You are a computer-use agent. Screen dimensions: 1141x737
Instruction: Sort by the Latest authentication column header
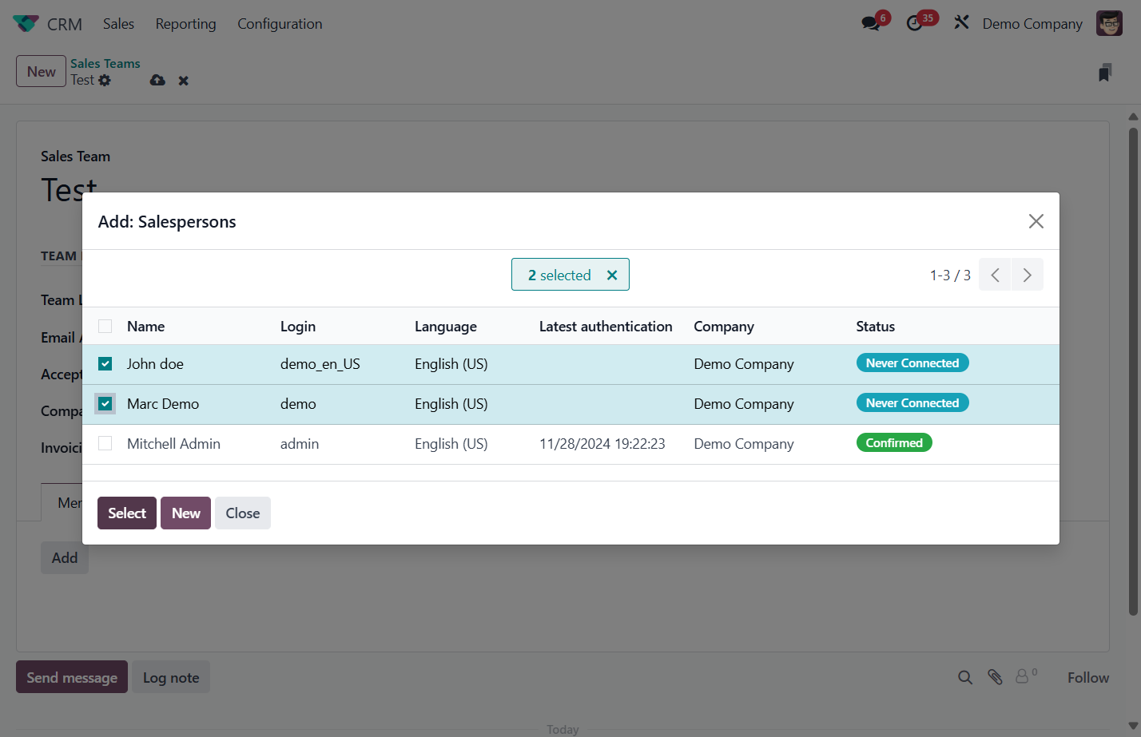point(606,326)
